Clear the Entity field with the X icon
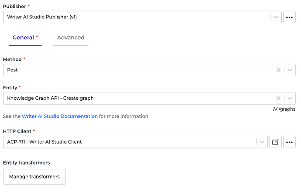 point(279,98)
